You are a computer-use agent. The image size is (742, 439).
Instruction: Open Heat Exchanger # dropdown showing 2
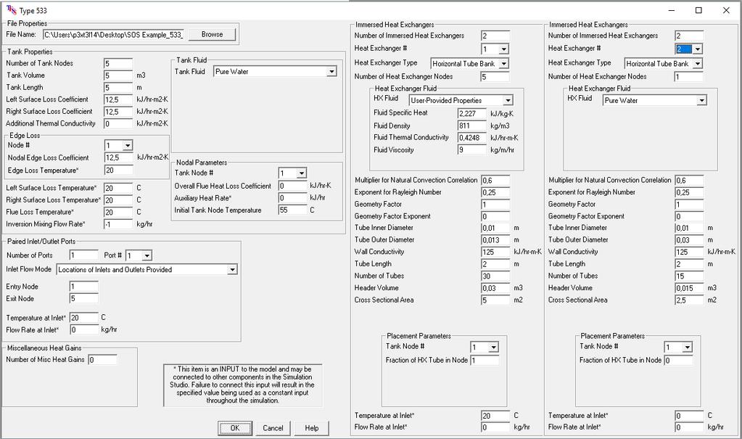[x=697, y=49]
